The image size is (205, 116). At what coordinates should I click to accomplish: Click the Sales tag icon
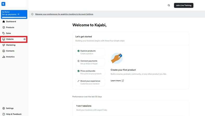pyautogui.click(x=4, y=33)
